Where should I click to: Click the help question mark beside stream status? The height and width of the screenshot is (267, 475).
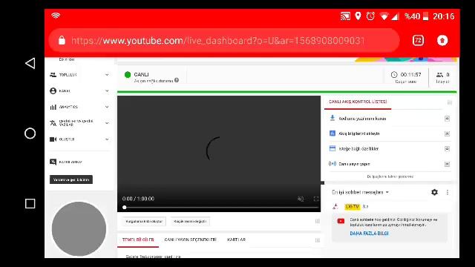pos(177,80)
